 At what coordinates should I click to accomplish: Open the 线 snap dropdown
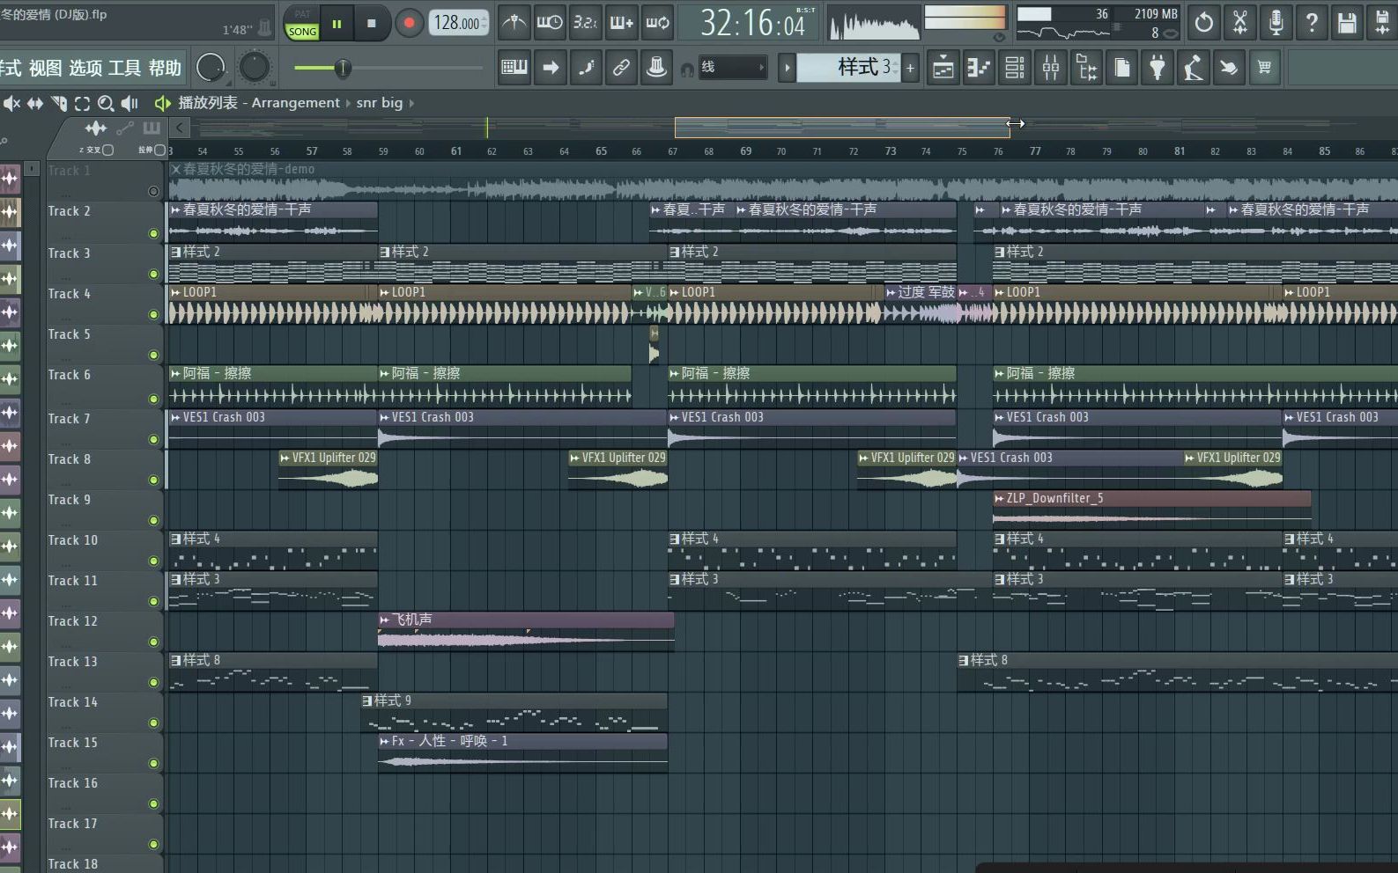coord(733,68)
